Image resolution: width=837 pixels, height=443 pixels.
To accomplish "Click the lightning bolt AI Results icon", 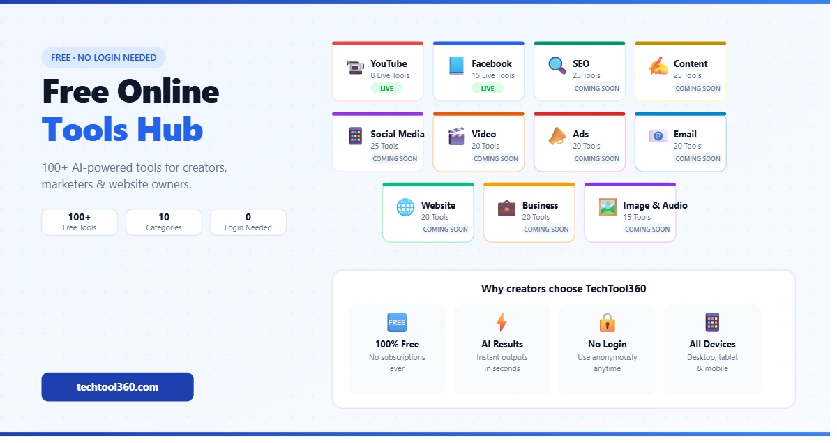I will click(x=502, y=322).
